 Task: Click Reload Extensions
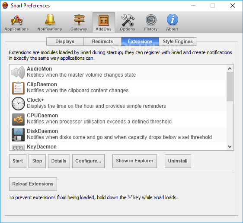[33, 184]
